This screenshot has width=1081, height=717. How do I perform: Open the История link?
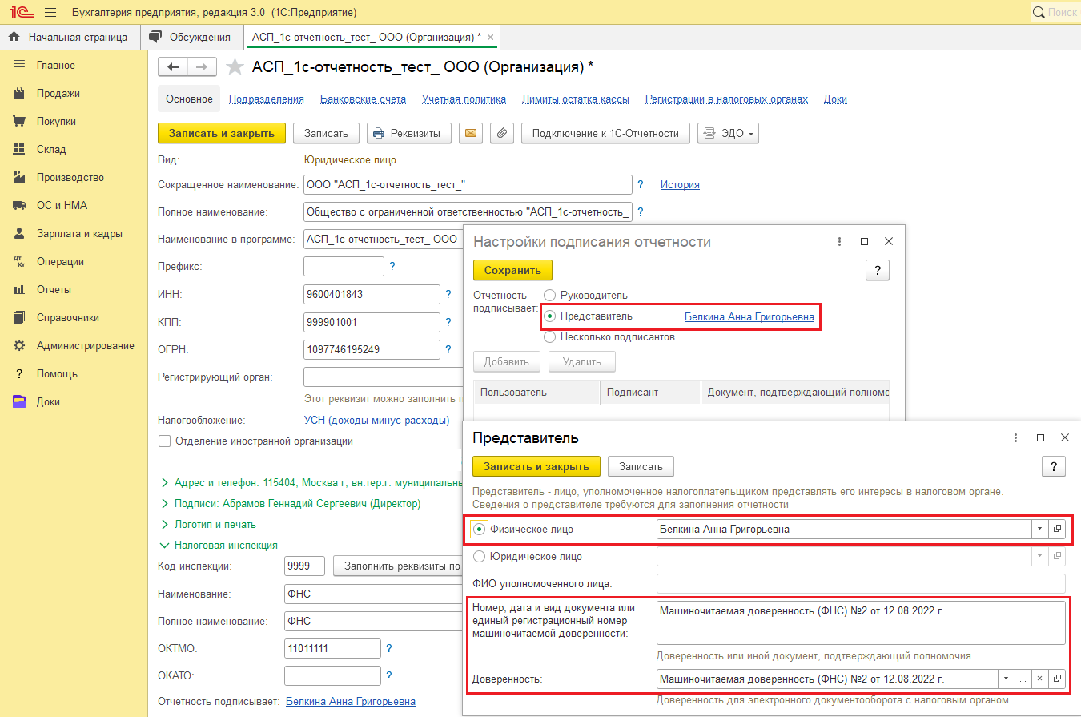(x=680, y=185)
